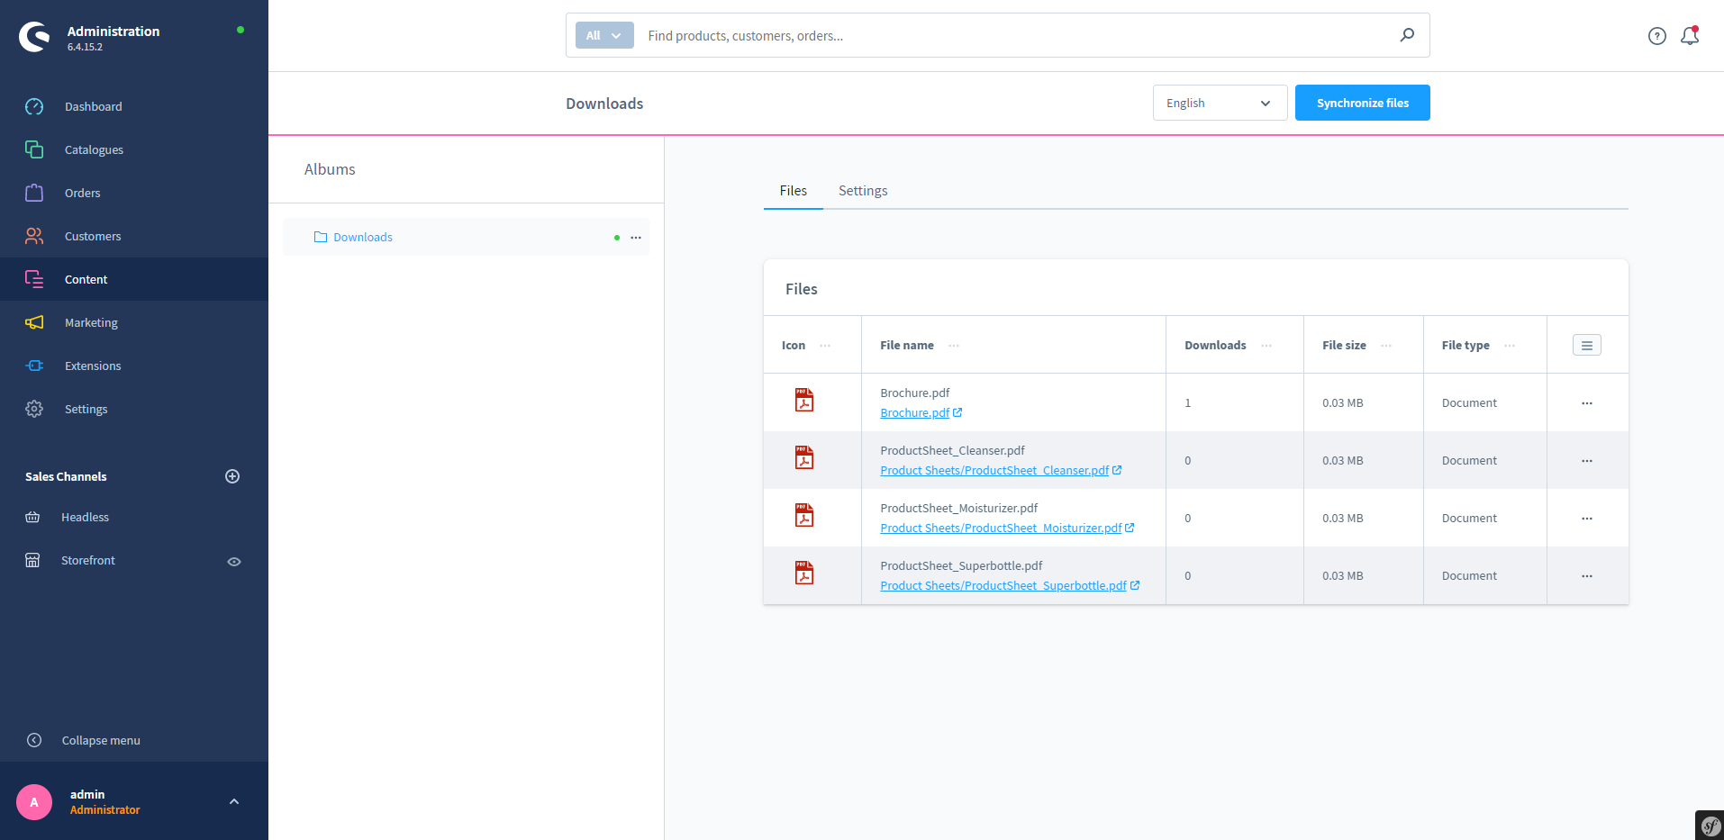Click the Sales Channels heading
This screenshot has height=840, width=1724.
click(66, 476)
